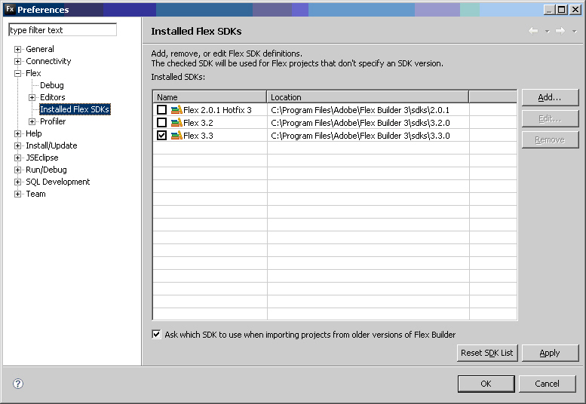Sort by the Location column header
Screen dimensions: 586x404
[368, 97]
